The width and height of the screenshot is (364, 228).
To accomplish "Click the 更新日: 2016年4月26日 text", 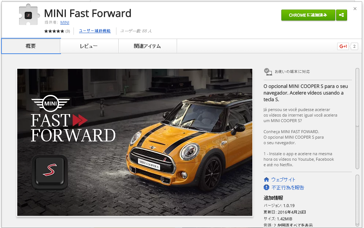I will [285, 212].
